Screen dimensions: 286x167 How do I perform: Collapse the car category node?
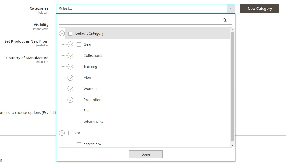[62, 133]
